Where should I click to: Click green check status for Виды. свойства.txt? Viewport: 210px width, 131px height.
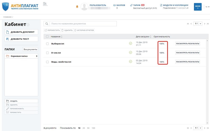point(130,62)
